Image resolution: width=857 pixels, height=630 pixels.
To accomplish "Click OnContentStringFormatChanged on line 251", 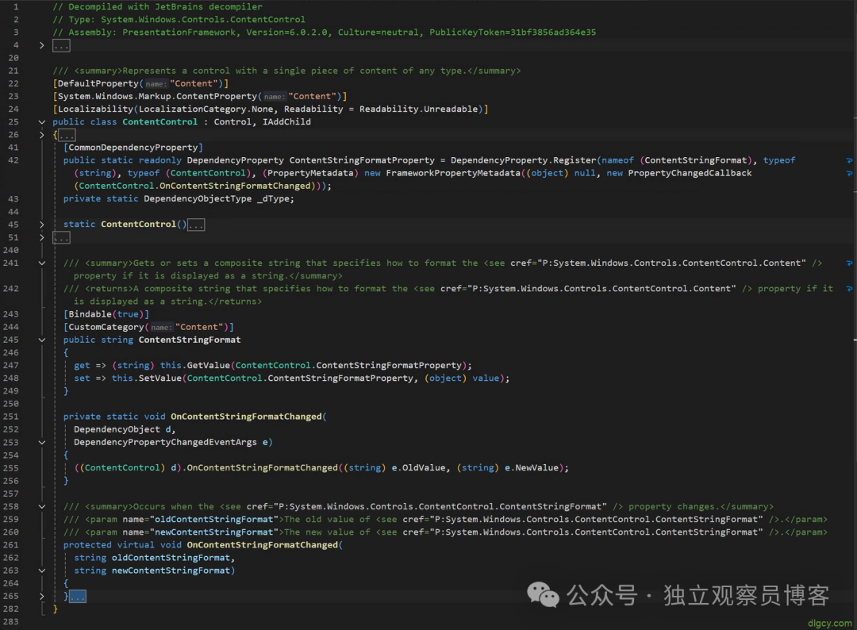I will click(247, 417).
